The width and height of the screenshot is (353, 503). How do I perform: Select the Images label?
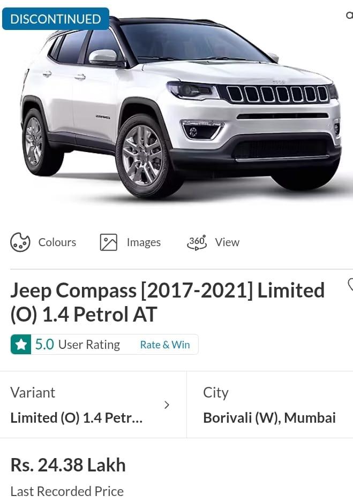(144, 242)
